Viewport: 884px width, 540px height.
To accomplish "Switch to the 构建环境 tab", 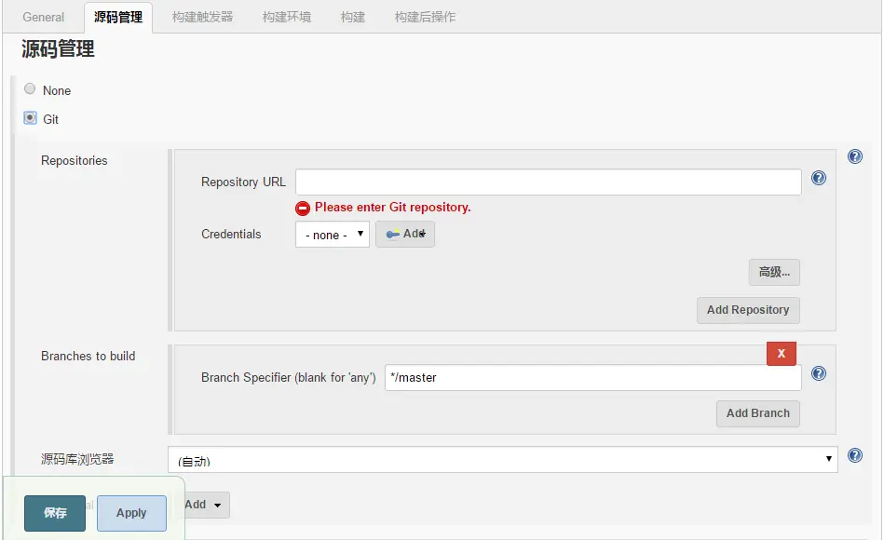I will [x=286, y=17].
